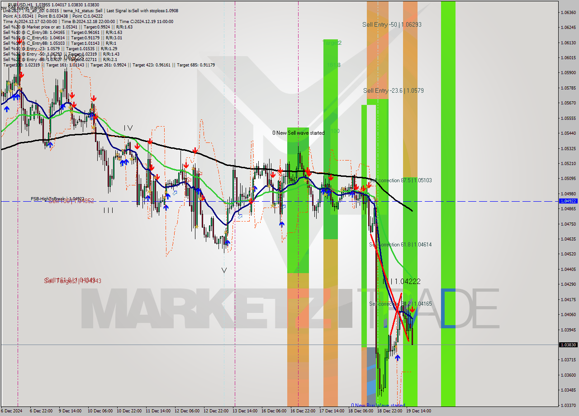The height and width of the screenshot is (416, 579).
Task: Select 'Sell %20 @ Market price' line
Action: [x=67, y=27]
